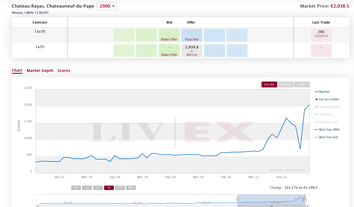Toggle the Average List legend series
Image resolution: width=354 pixels, height=207 pixels.
(x=326, y=122)
